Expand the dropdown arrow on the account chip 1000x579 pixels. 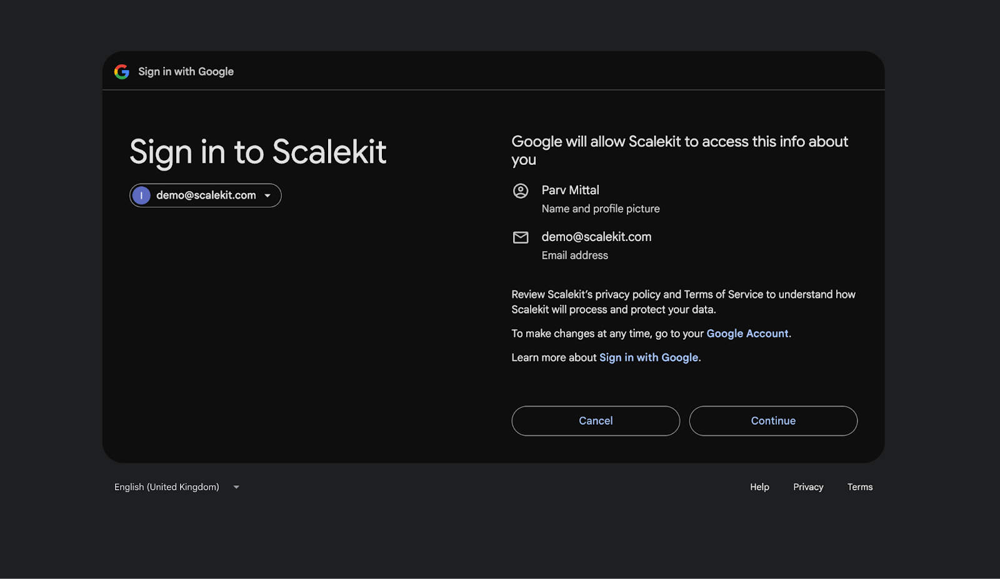coord(269,195)
